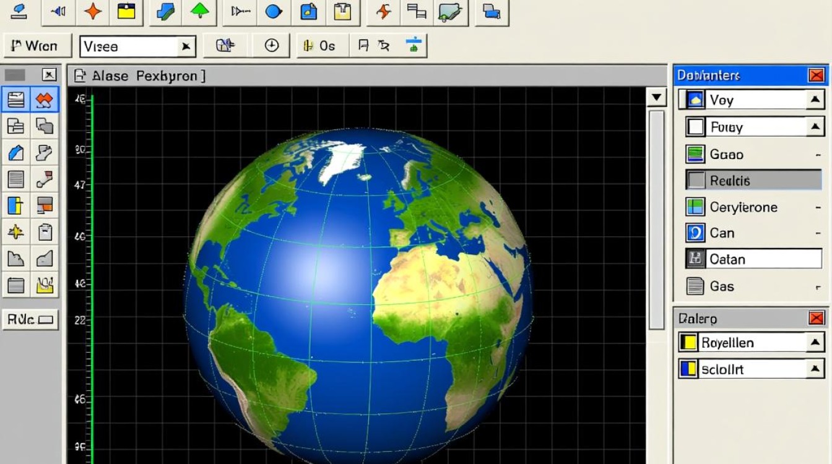Toggle the yellow box beside Royelllen

pos(688,342)
